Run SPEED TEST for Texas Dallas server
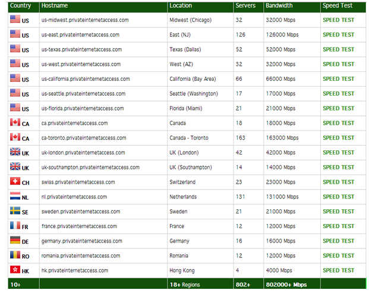This screenshot has width=369, height=293. coord(338,49)
